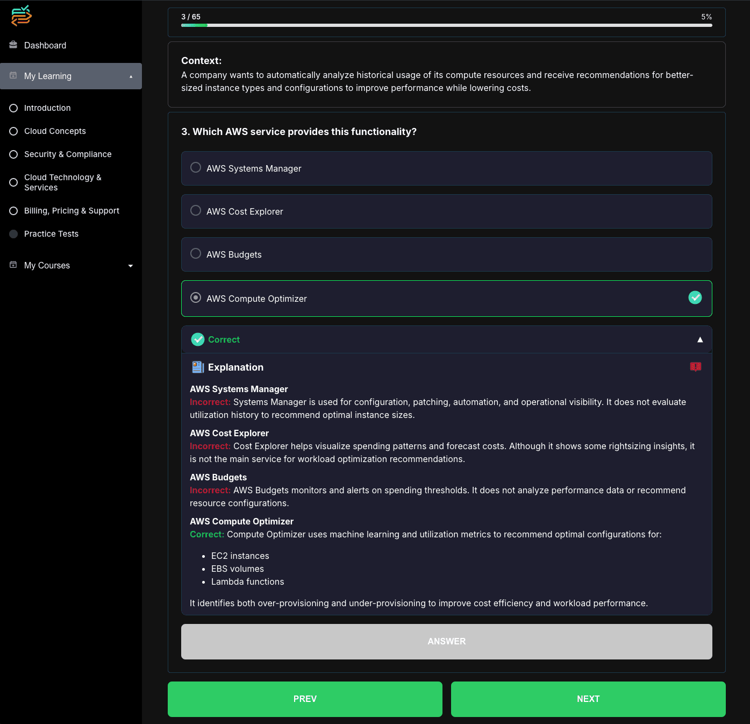The height and width of the screenshot is (724, 750).
Task: Click the calendar icon beside My Courses
Action: [x=13, y=265]
